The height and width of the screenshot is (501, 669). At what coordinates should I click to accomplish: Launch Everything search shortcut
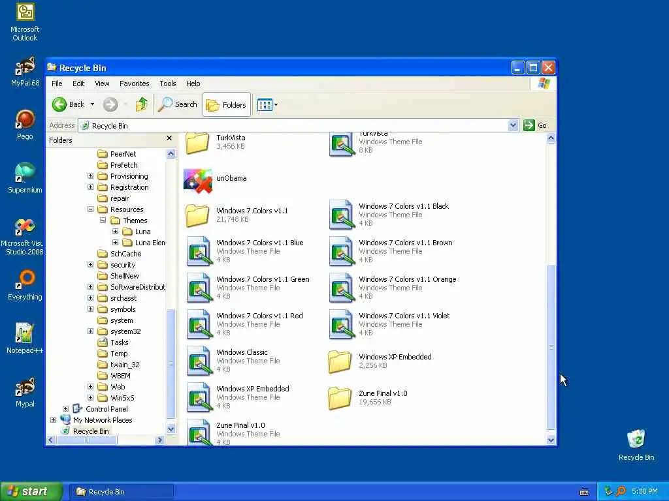click(25, 285)
